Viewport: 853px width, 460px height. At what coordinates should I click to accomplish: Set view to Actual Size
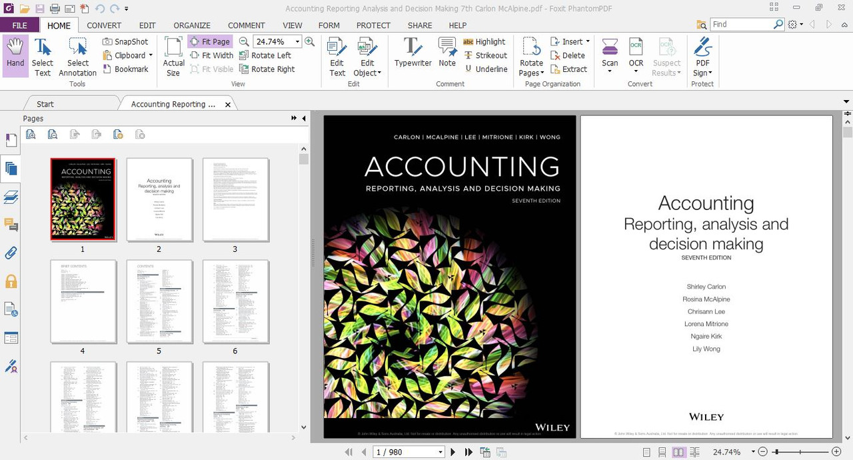[174, 56]
